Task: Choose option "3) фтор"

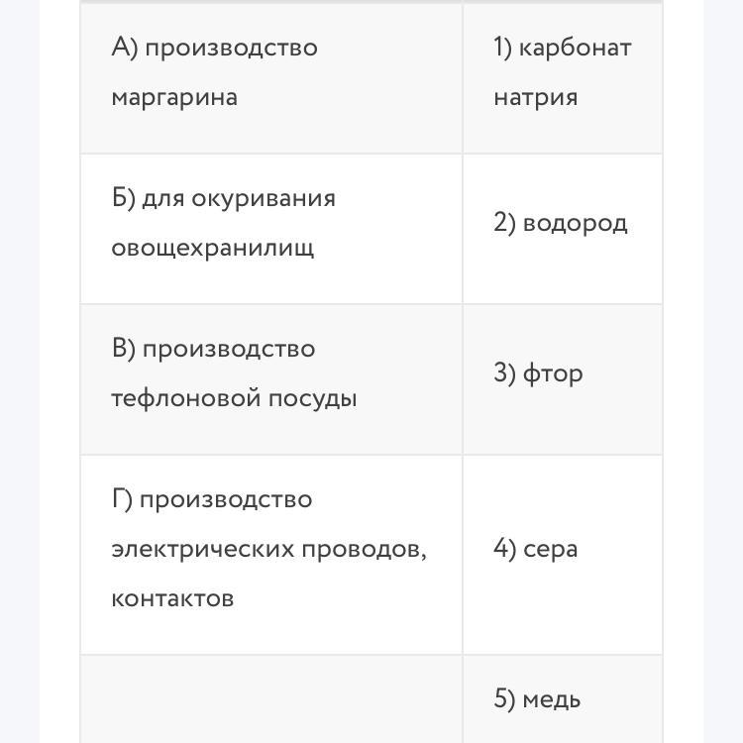Action: 538,373
